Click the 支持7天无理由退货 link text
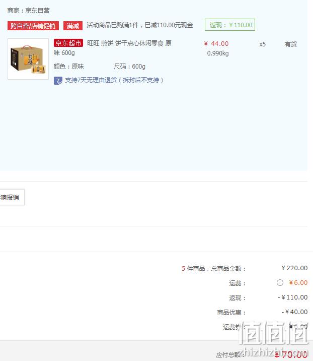The height and width of the screenshot is (361, 313). click(x=114, y=80)
